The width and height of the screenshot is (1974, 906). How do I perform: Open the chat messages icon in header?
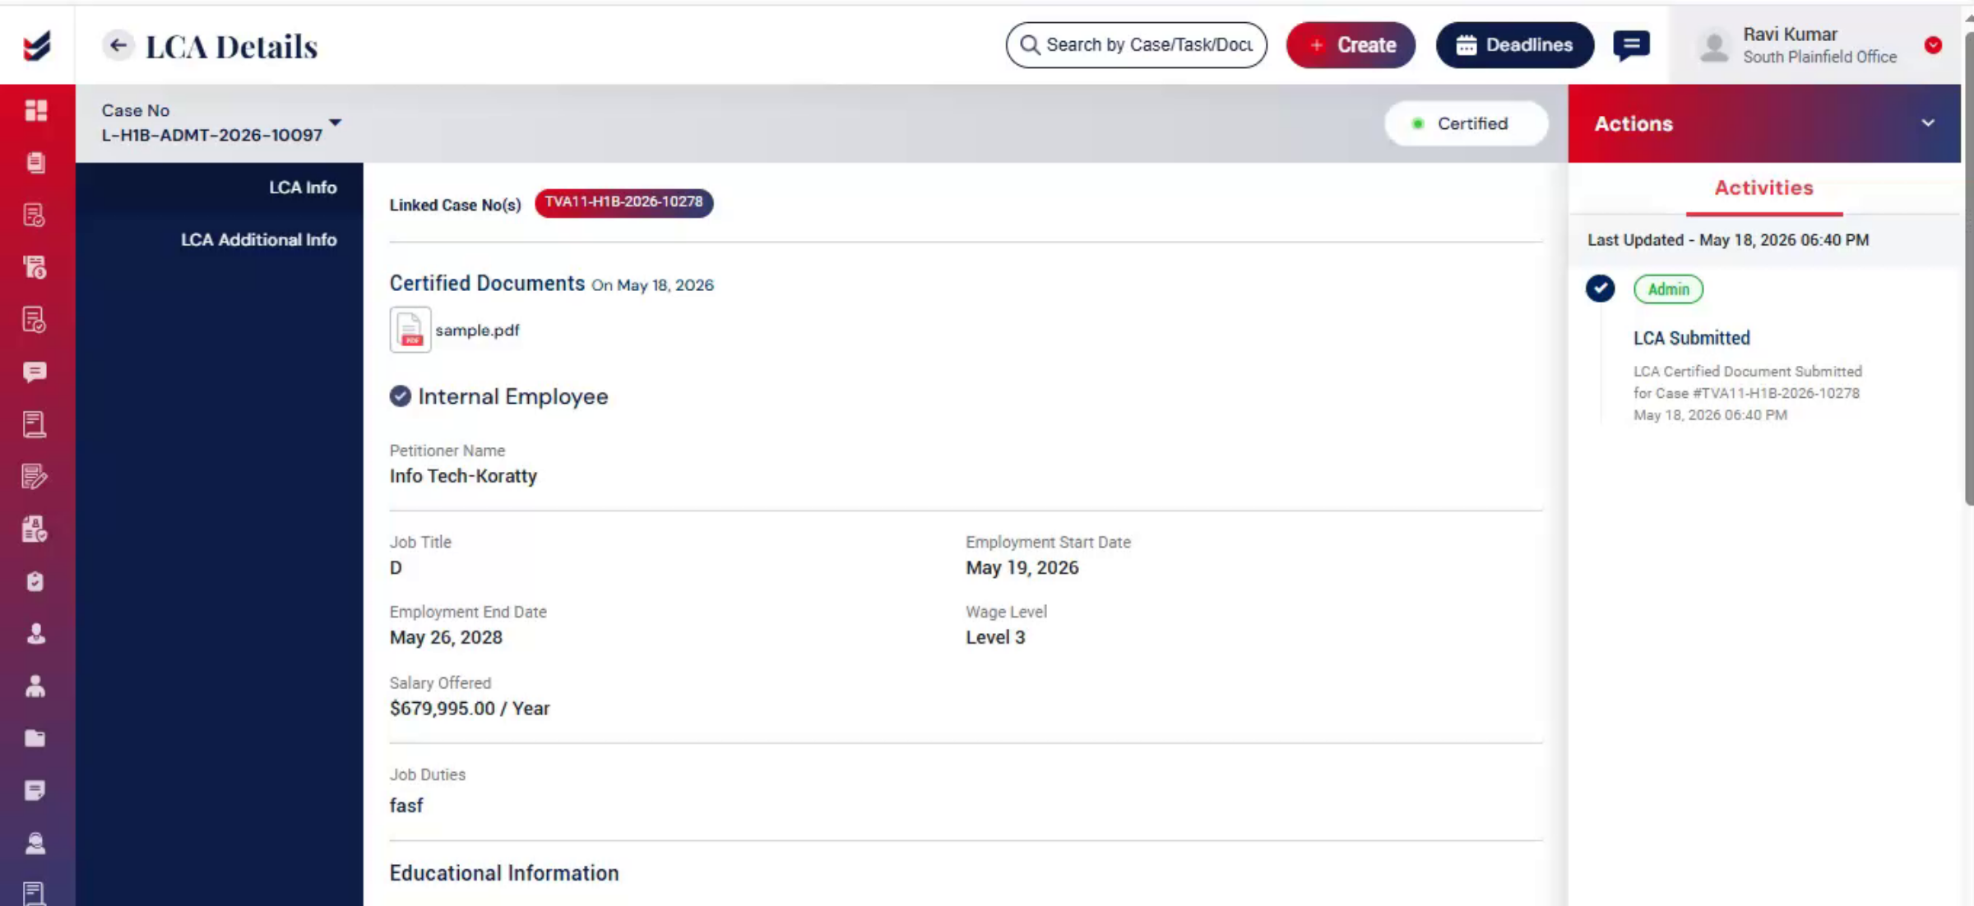tap(1631, 45)
